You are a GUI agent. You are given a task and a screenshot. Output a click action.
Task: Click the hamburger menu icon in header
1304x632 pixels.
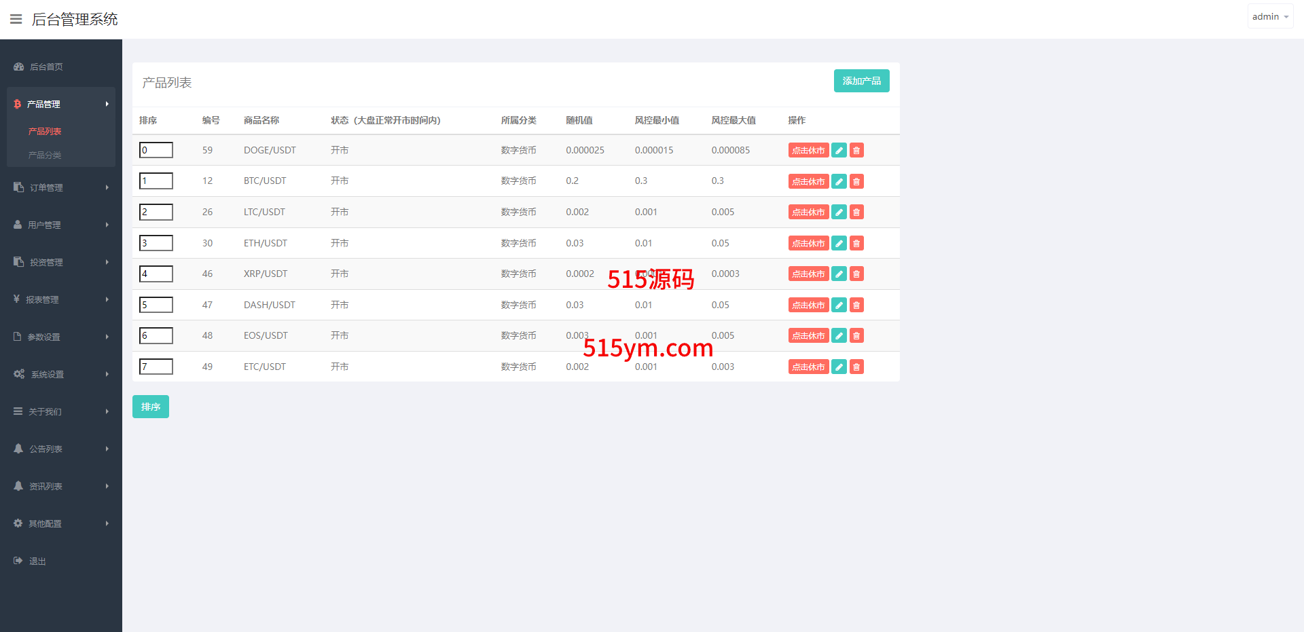16,19
